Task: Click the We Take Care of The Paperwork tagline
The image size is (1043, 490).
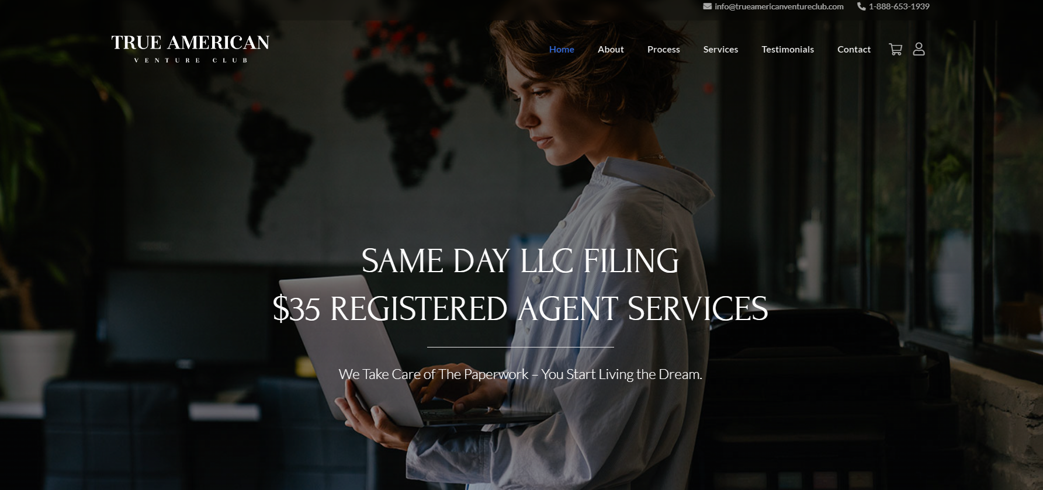Action: coord(520,374)
